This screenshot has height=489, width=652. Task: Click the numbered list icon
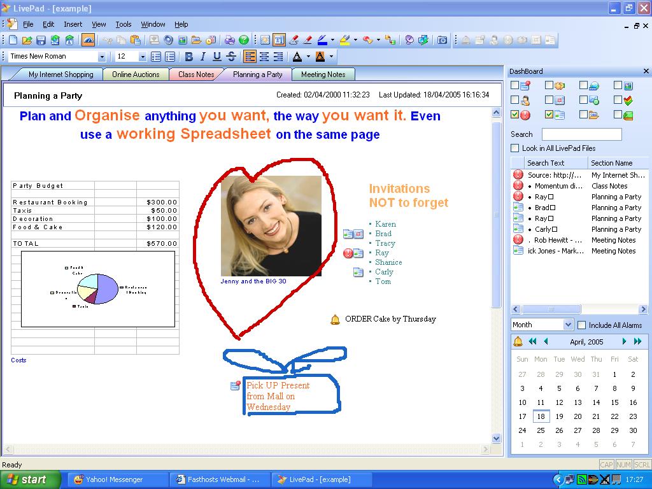[170, 57]
